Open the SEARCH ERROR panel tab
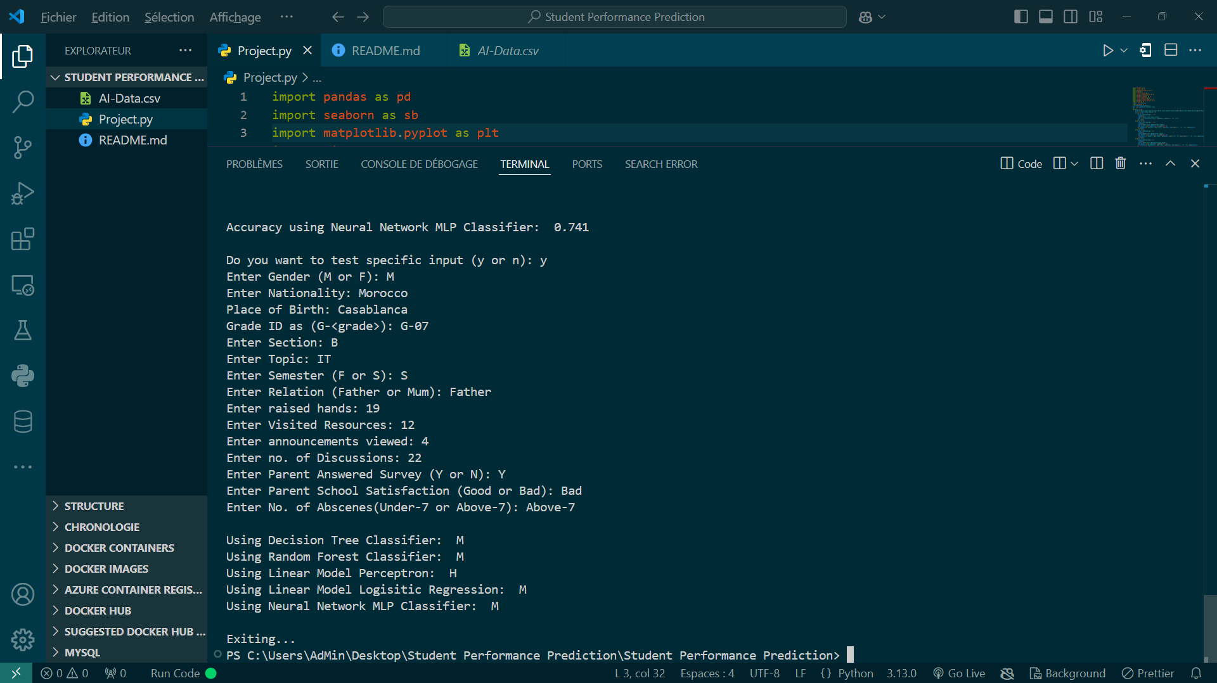Screen dimensions: 1217x683 click(x=661, y=164)
